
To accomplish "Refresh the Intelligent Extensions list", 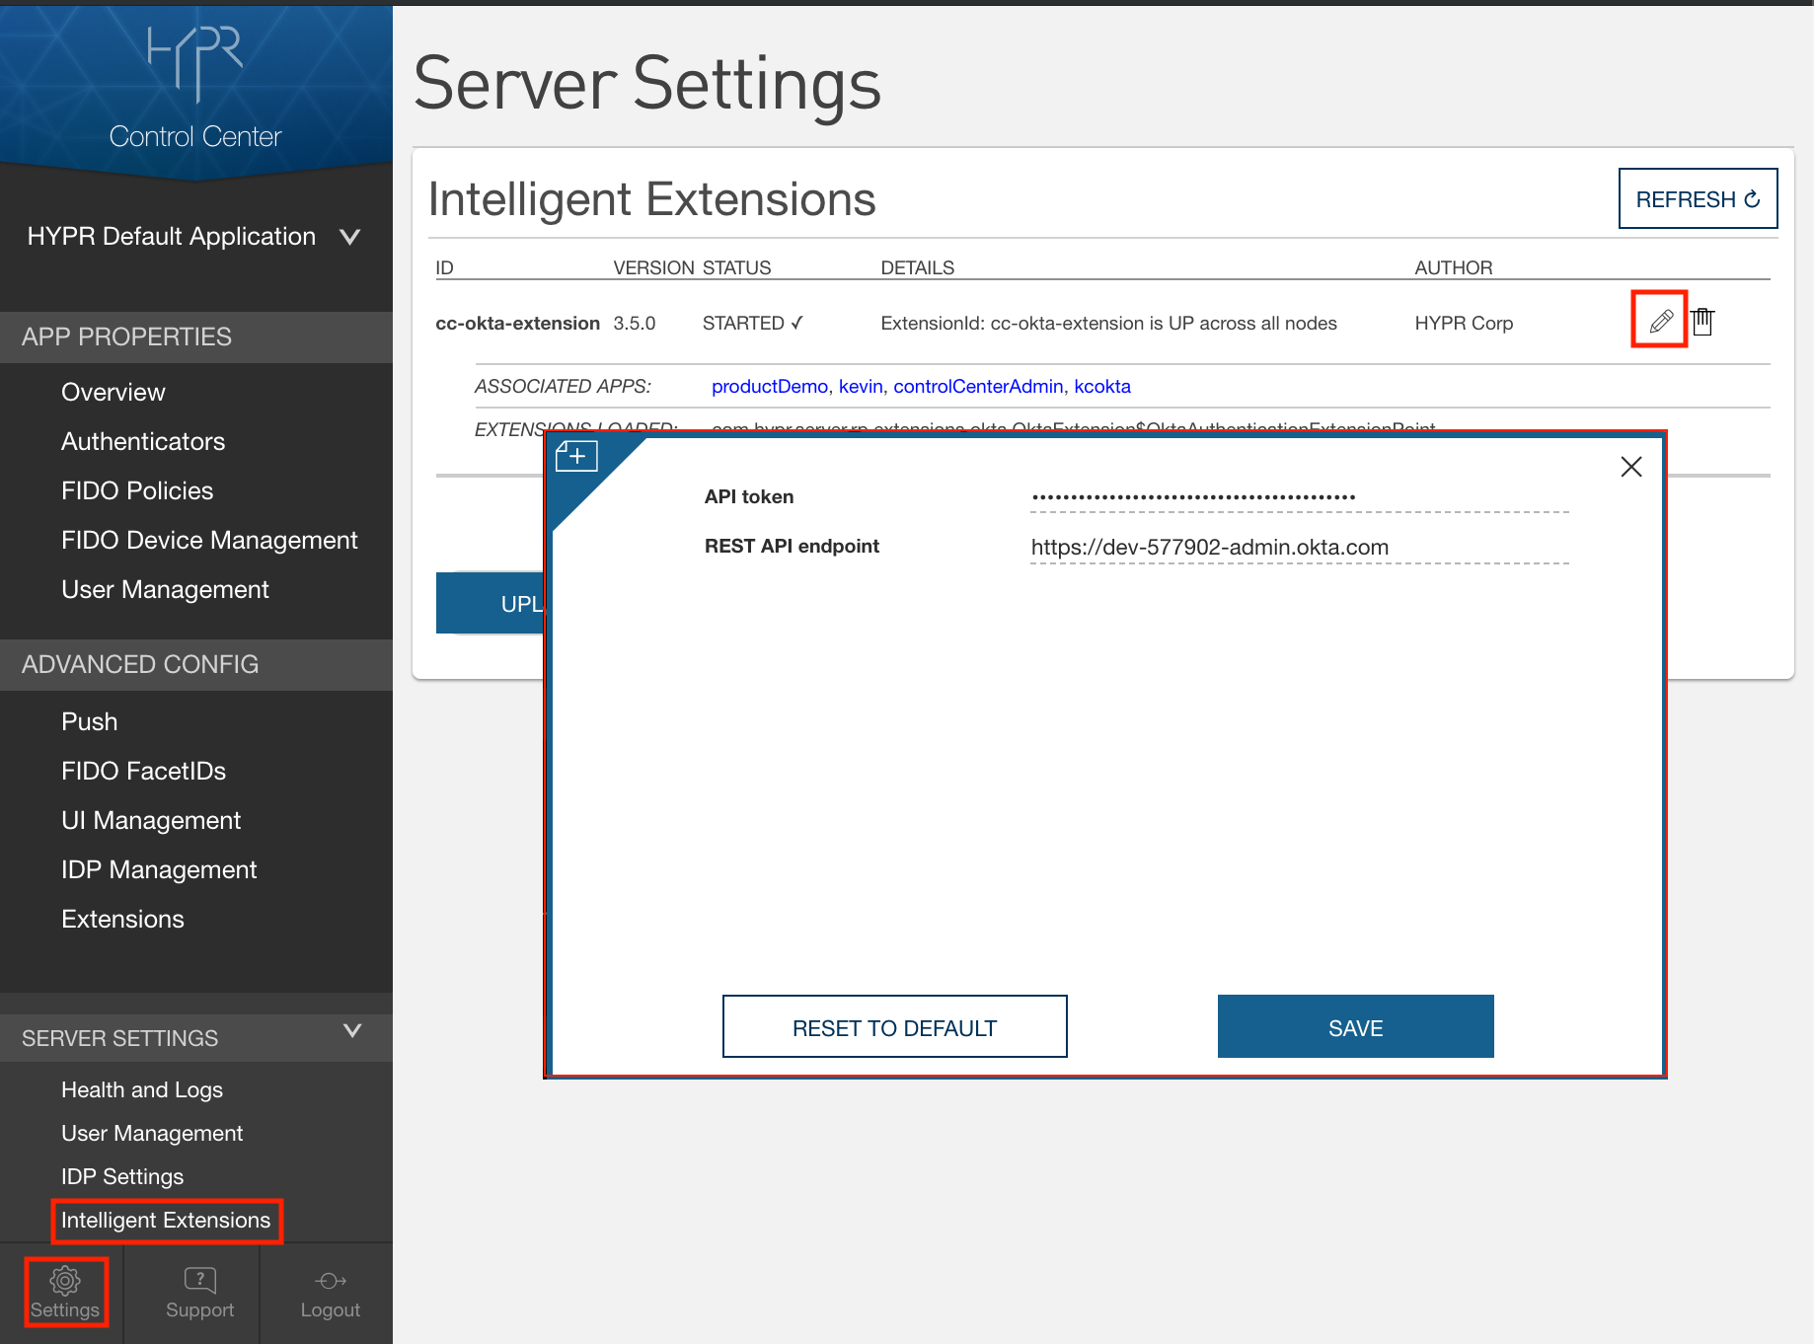I will [1698, 198].
